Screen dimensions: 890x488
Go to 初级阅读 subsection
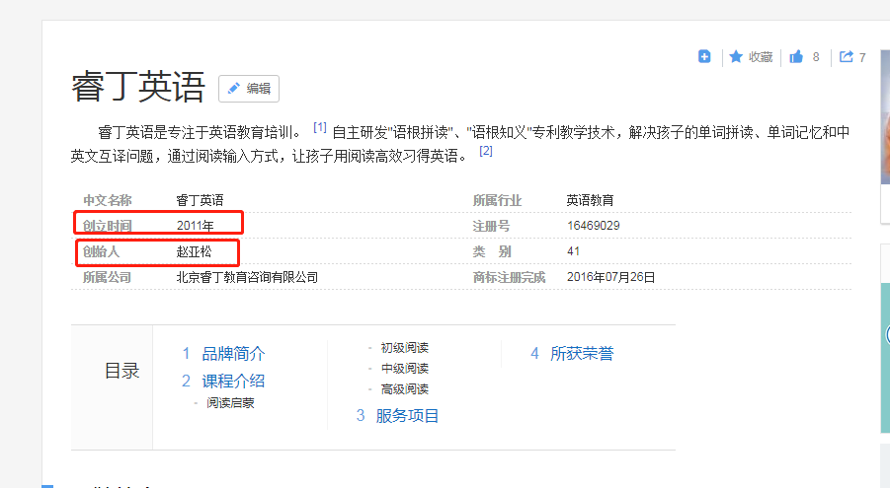tap(404, 348)
